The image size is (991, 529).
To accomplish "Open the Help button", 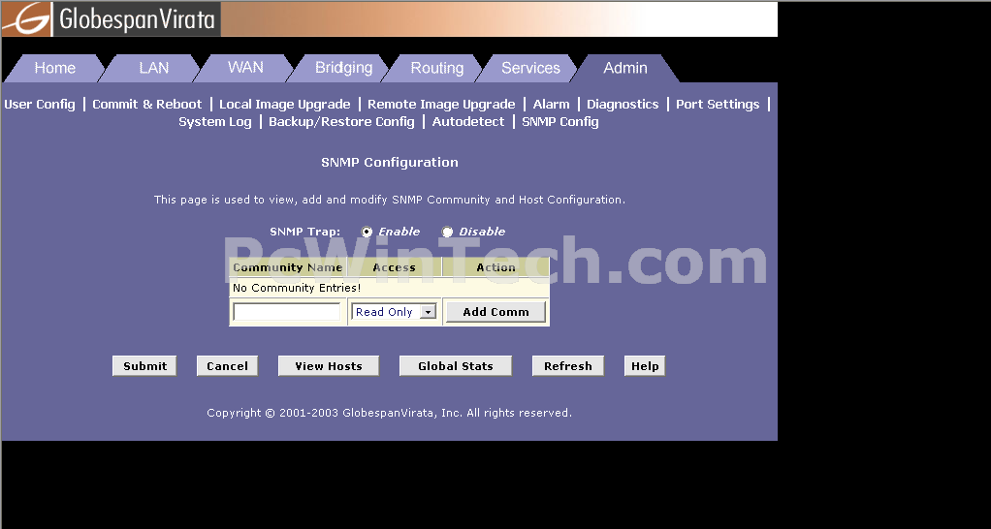I will (645, 366).
